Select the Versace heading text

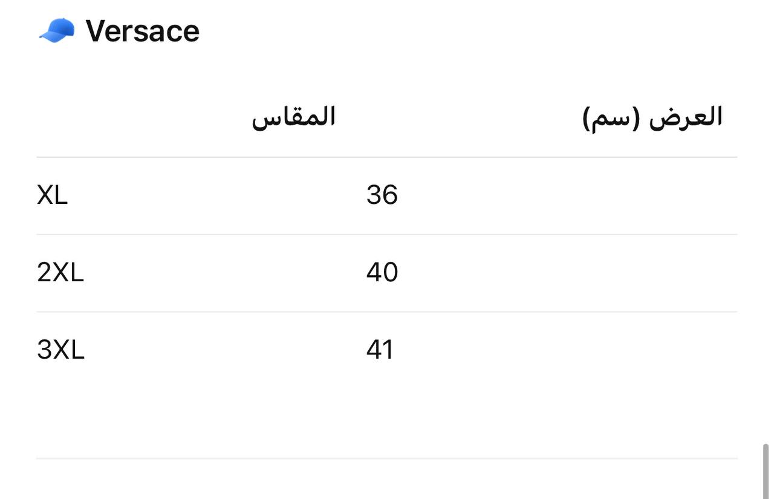tap(142, 31)
